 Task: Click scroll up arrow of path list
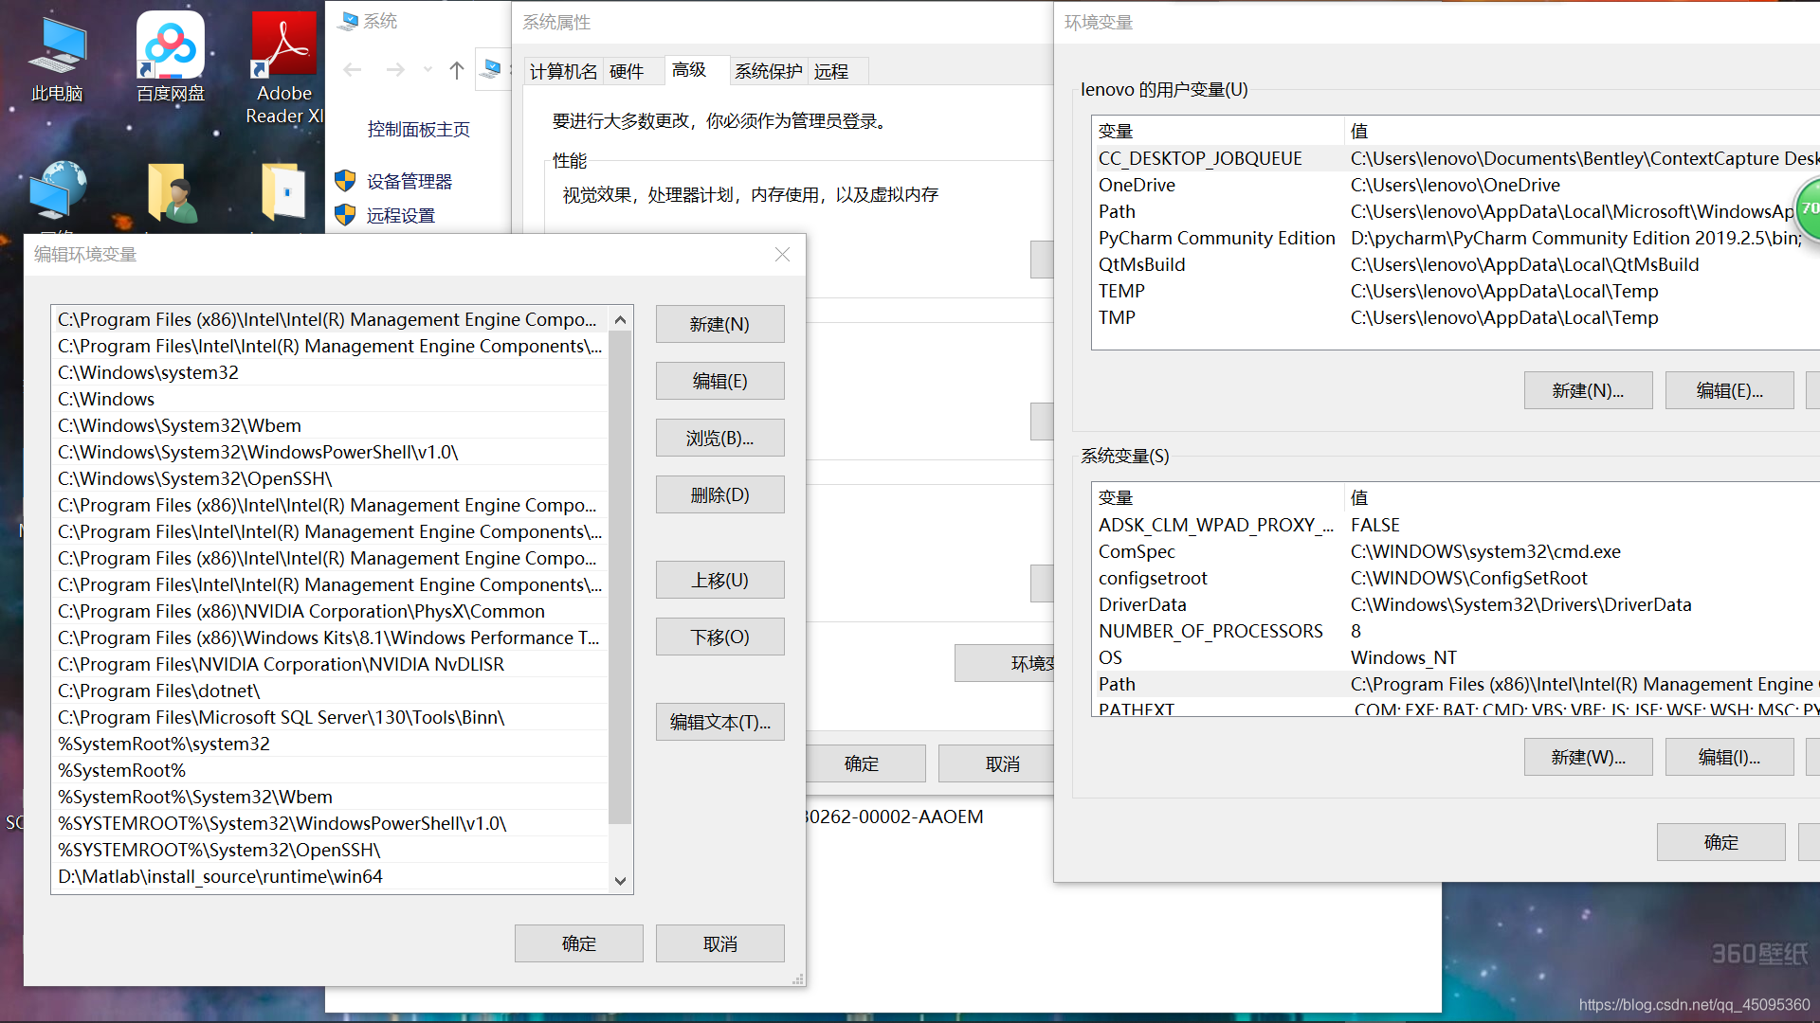click(620, 319)
